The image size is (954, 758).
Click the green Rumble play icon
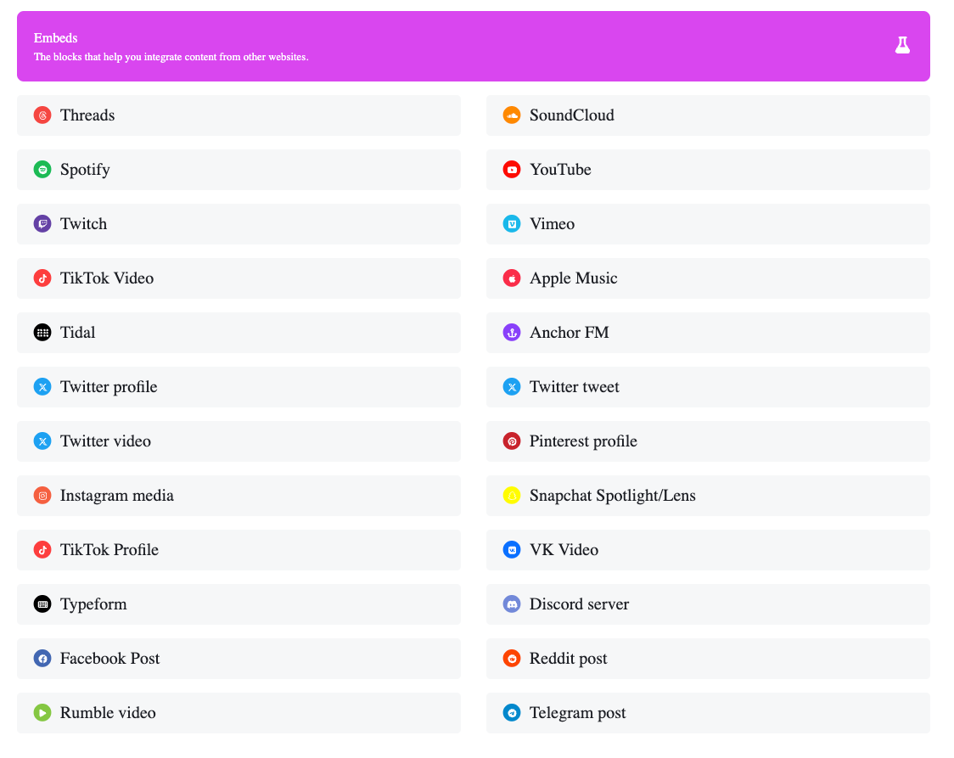[42, 712]
